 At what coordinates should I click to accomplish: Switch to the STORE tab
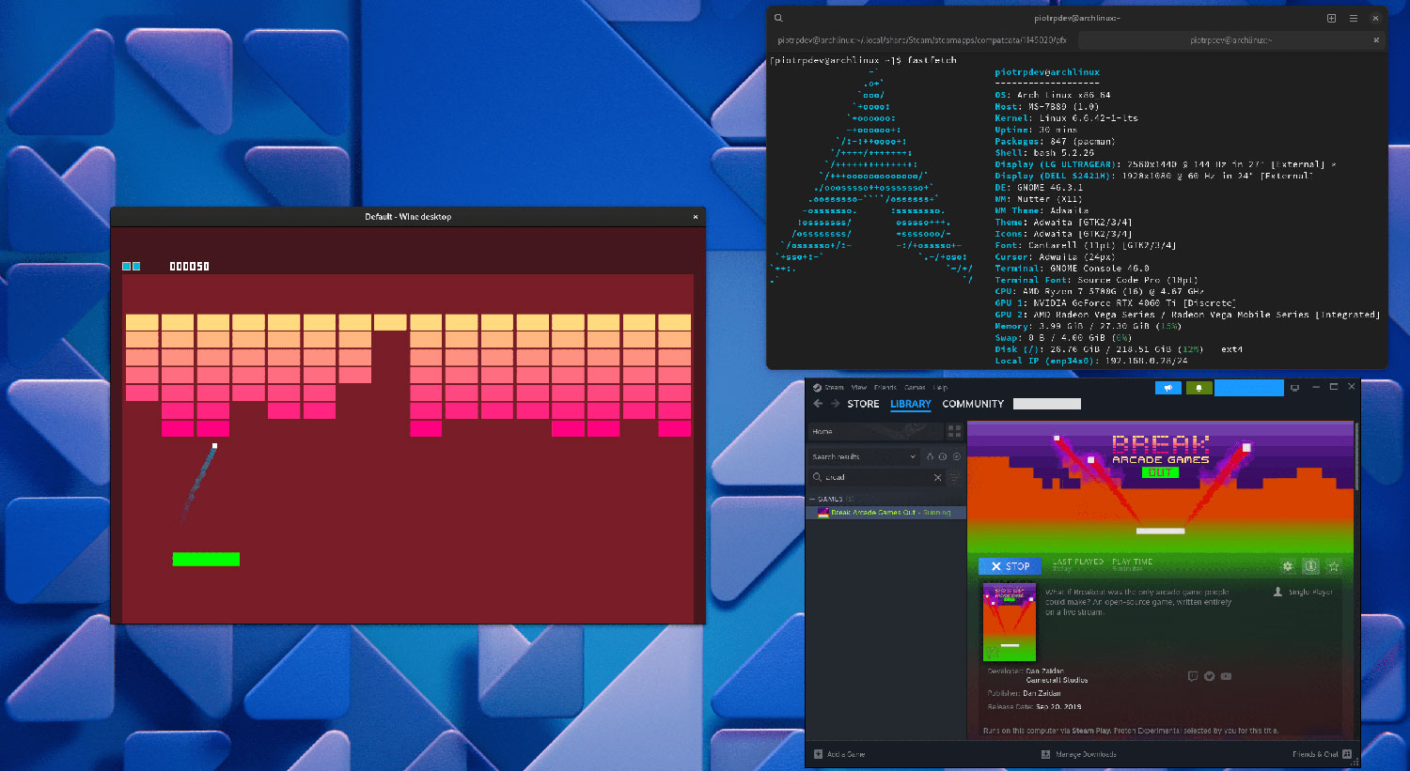(x=863, y=404)
